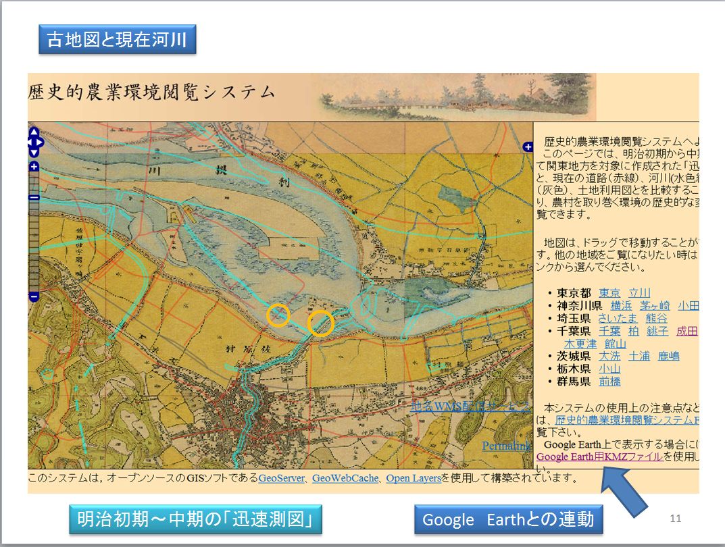This screenshot has height=547, width=725.
Task: Open the 横浜 map link
Action: pos(621,306)
